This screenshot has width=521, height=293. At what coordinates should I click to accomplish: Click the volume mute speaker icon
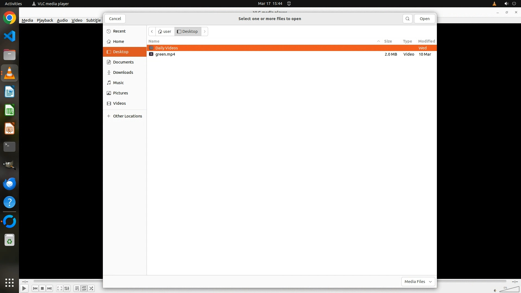pyautogui.click(x=495, y=290)
